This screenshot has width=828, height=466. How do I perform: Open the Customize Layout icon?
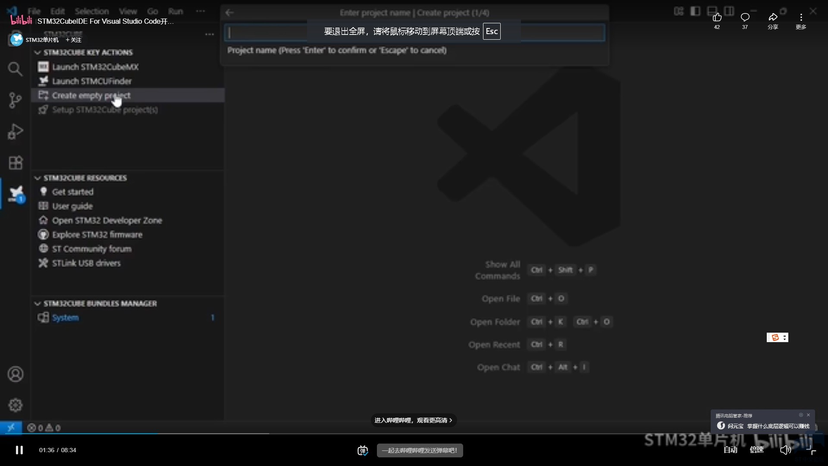tap(679, 11)
